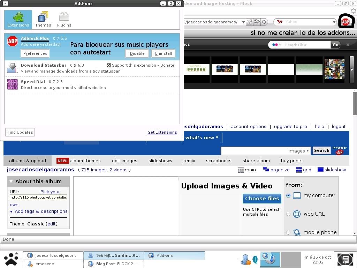Click the Theme edit link
357x268 pixels.
52,224
